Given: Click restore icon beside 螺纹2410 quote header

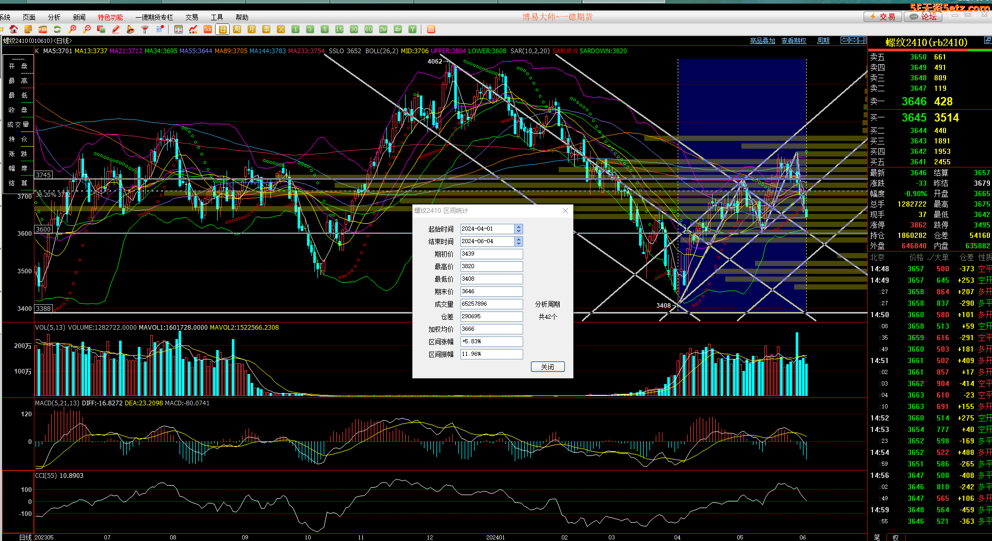Looking at the screenshot, I should pos(988,40).
